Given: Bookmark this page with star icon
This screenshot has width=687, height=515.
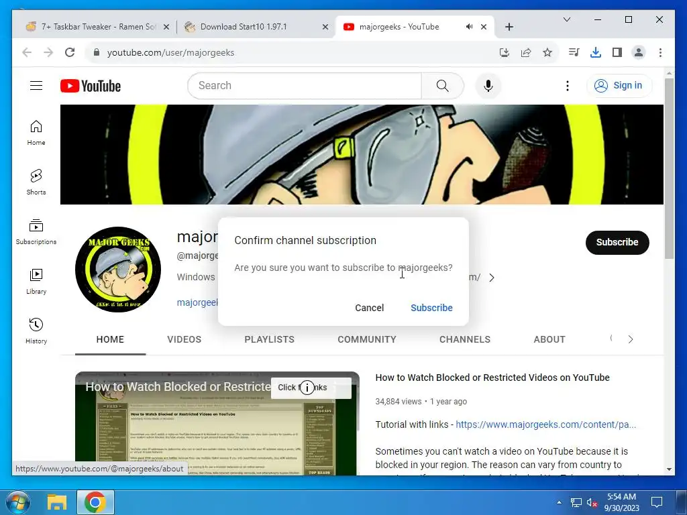Looking at the screenshot, I should pos(547,52).
